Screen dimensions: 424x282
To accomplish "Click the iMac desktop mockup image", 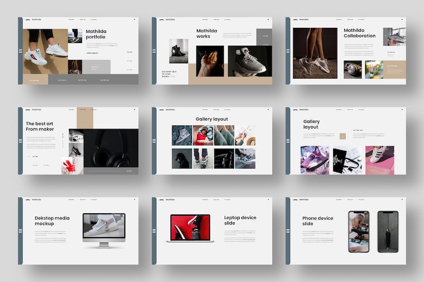I will tap(104, 230).
